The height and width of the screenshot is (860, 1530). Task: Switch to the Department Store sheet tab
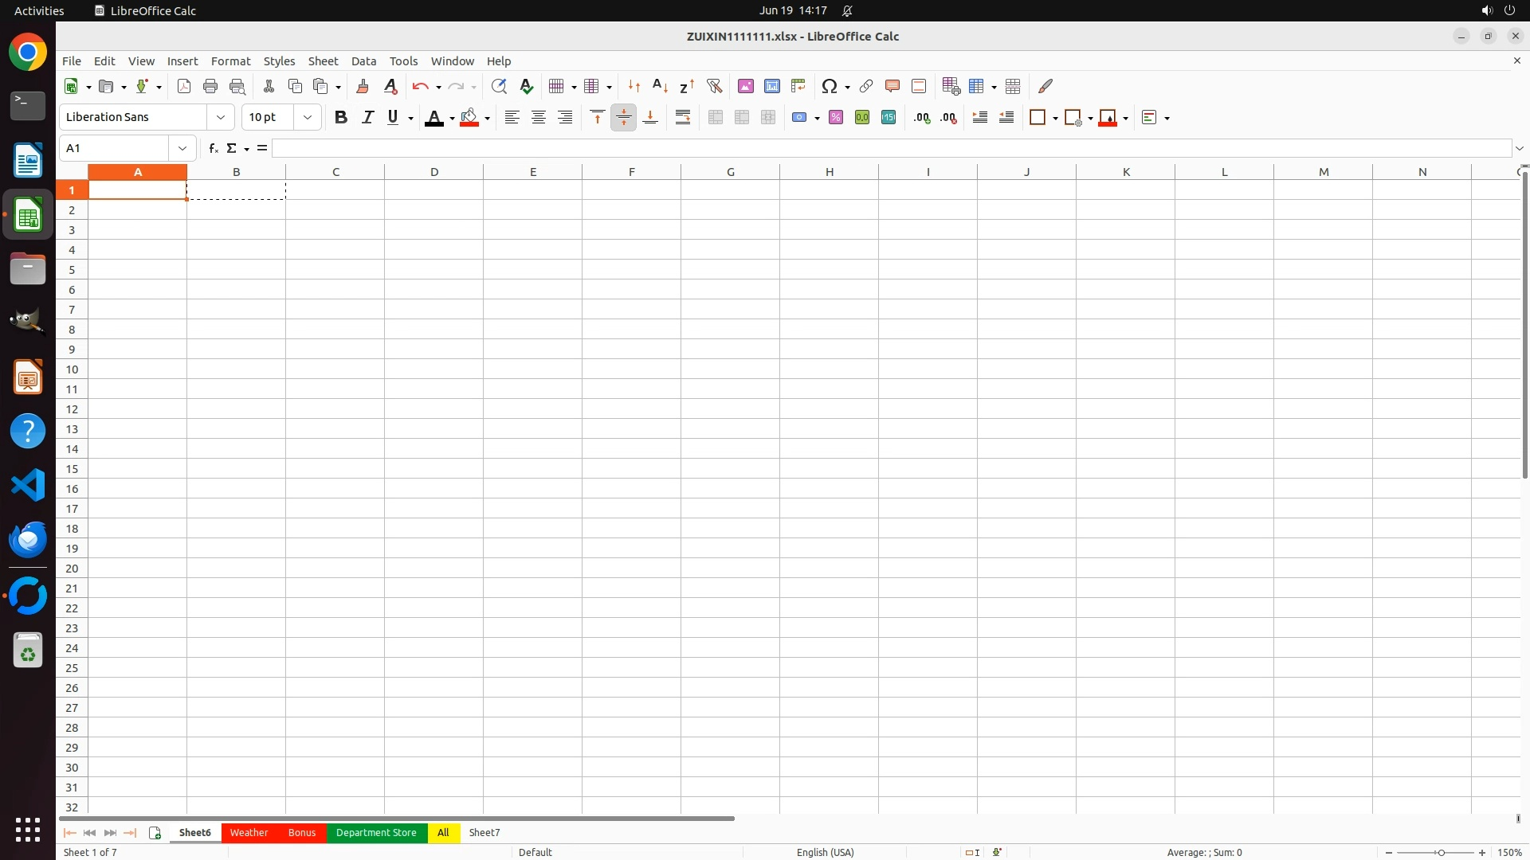[375, 833]
